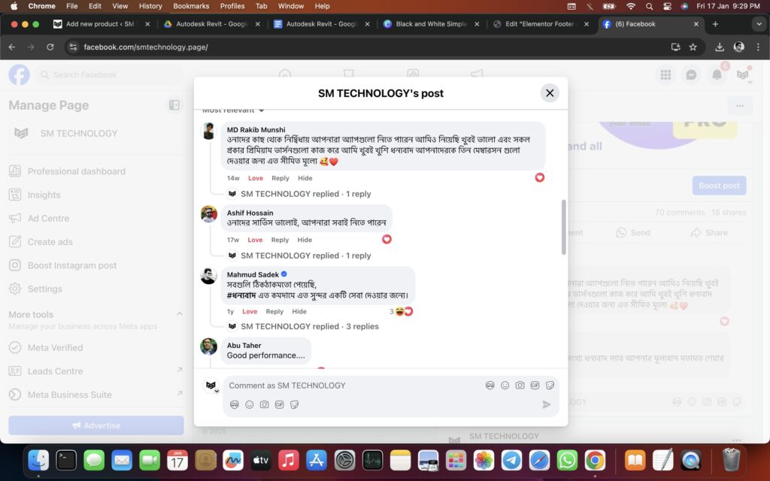Open commenting identity switcher beside comment box

[x=212, y=386]
